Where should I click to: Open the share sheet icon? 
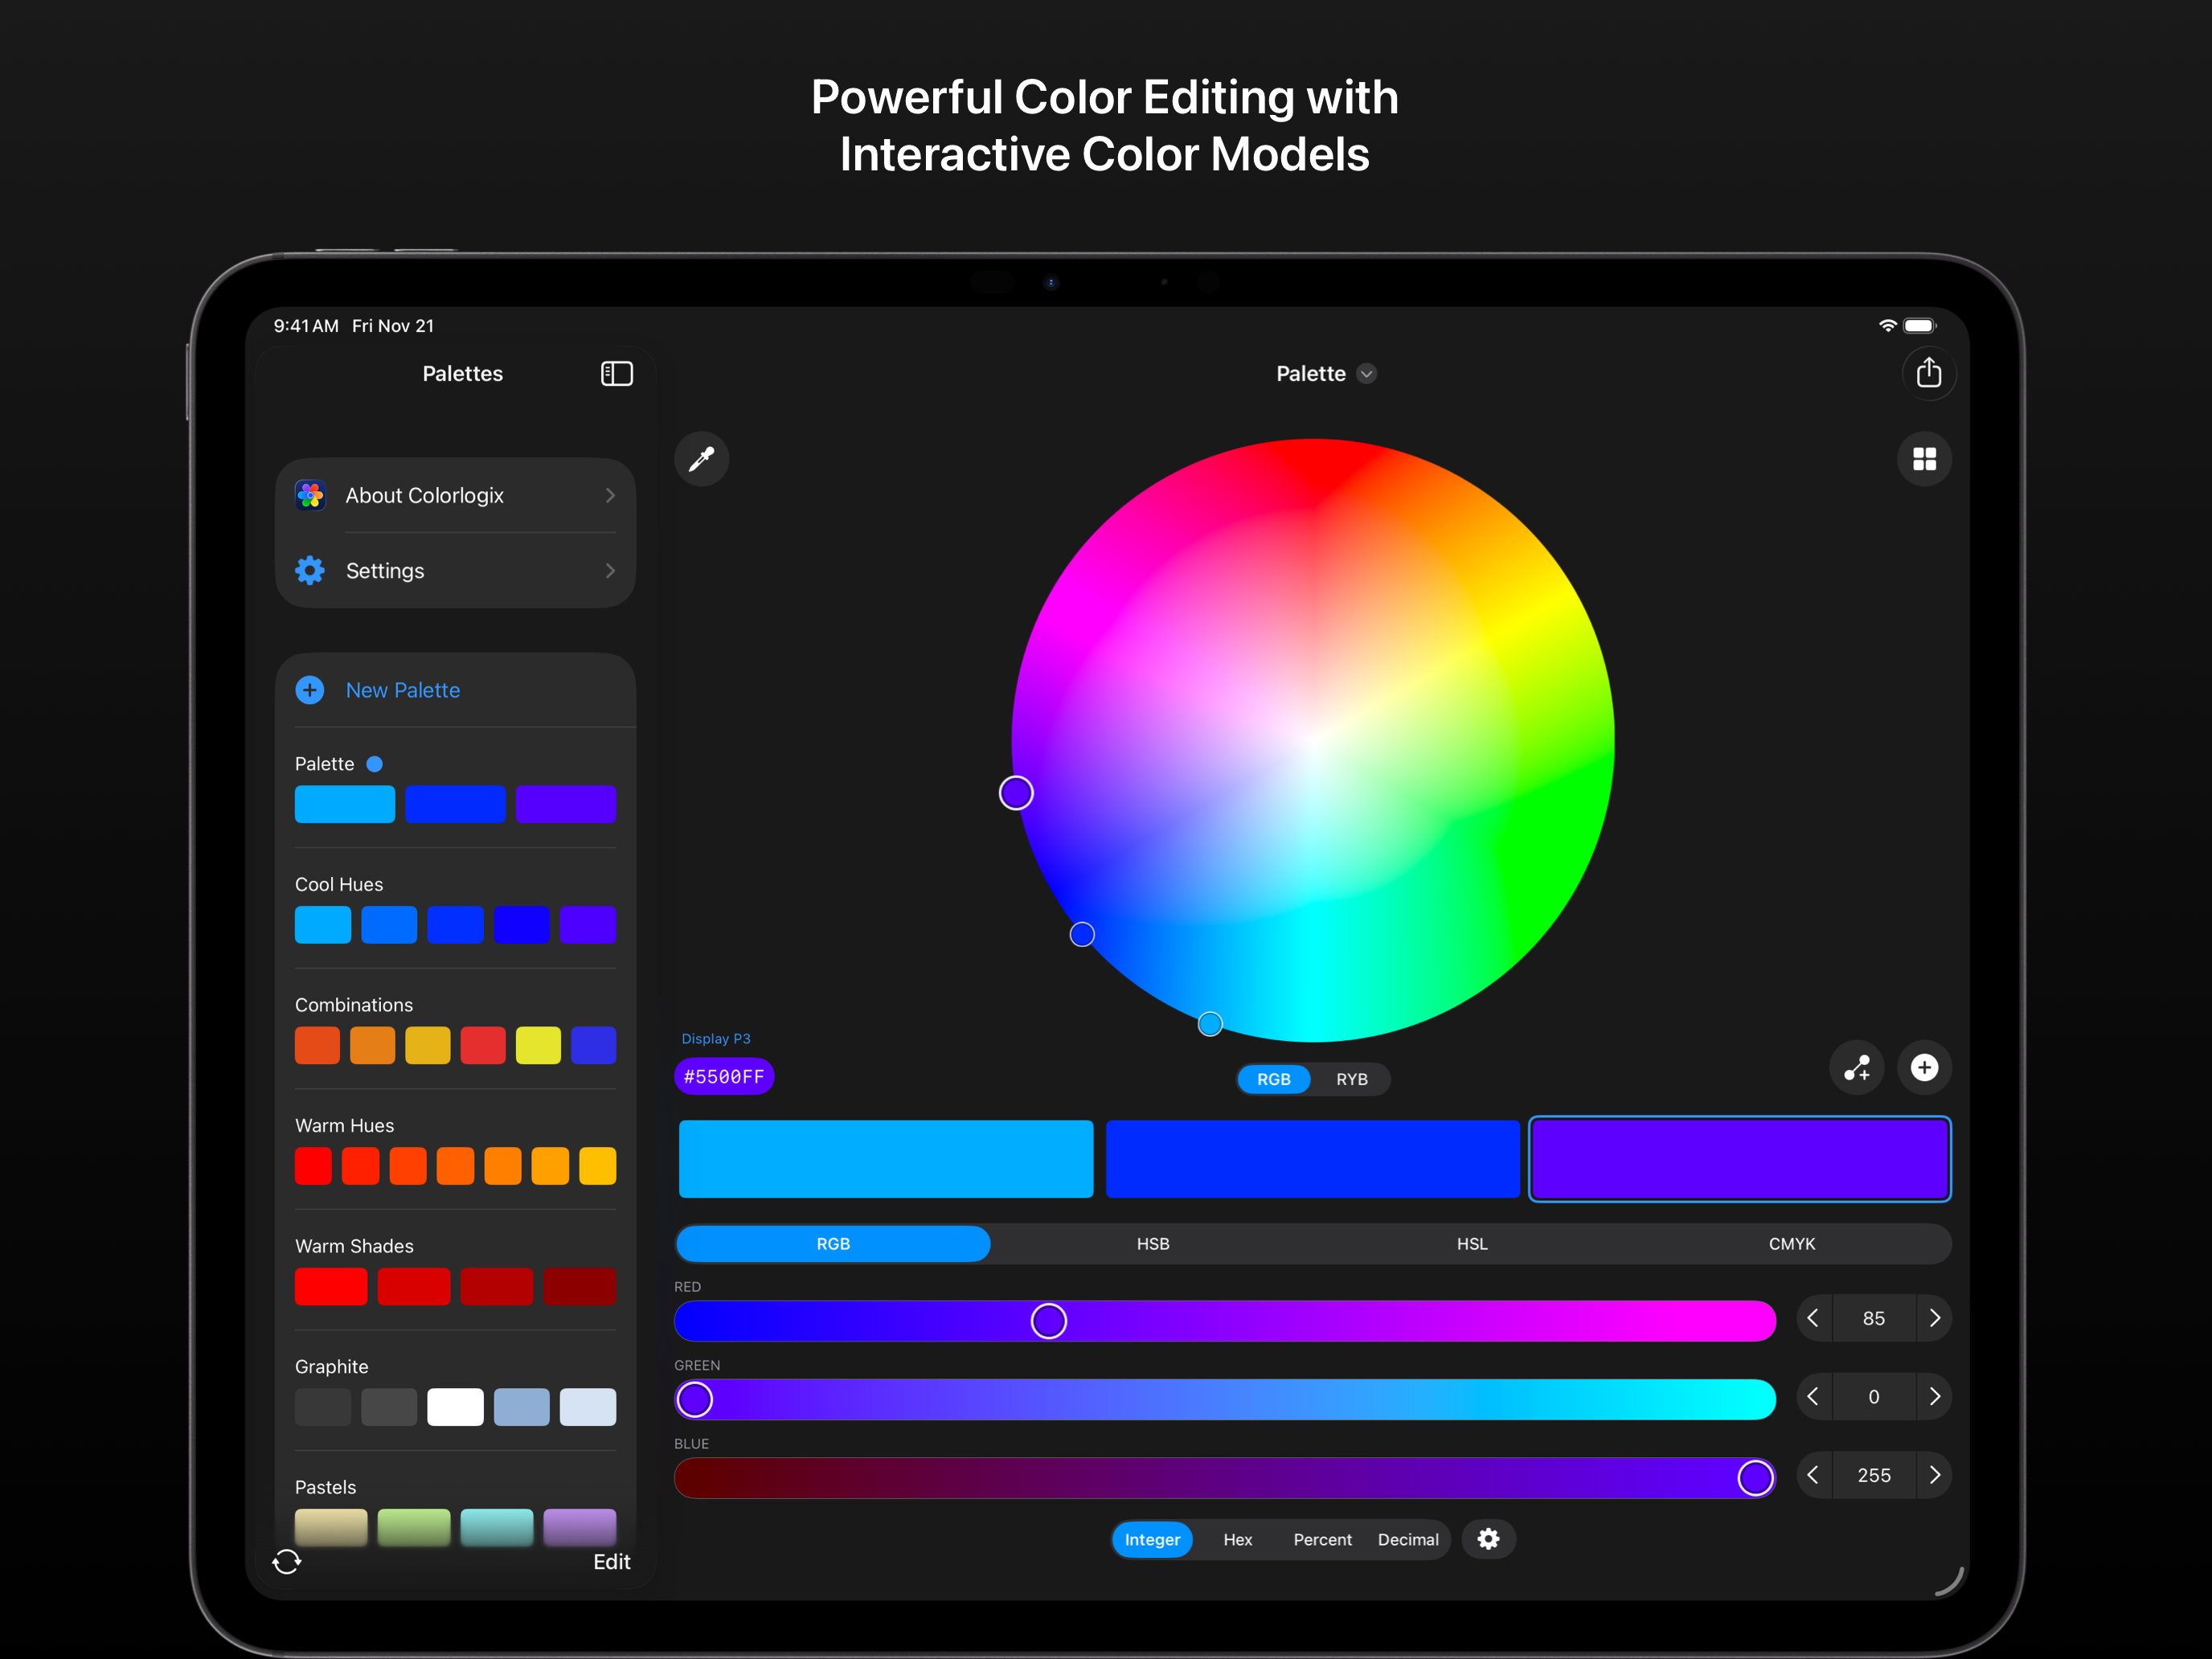pyautogui.click(x=1928, y=373)
